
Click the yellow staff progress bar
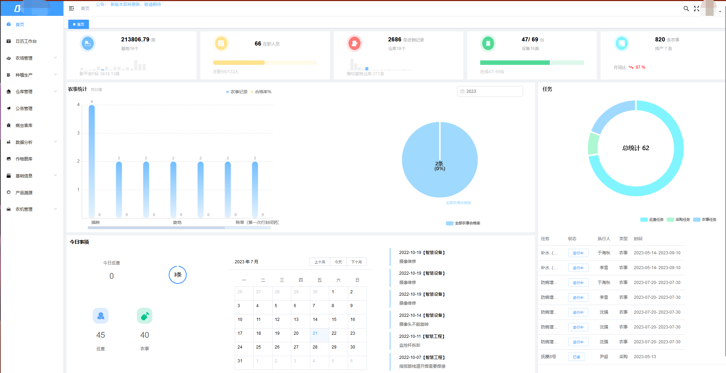coord(264,62)
